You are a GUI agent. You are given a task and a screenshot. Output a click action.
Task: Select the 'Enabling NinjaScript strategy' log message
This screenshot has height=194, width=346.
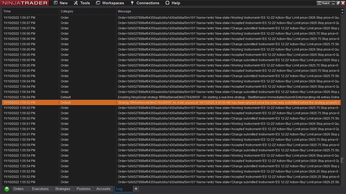click(x=228, y=97)
